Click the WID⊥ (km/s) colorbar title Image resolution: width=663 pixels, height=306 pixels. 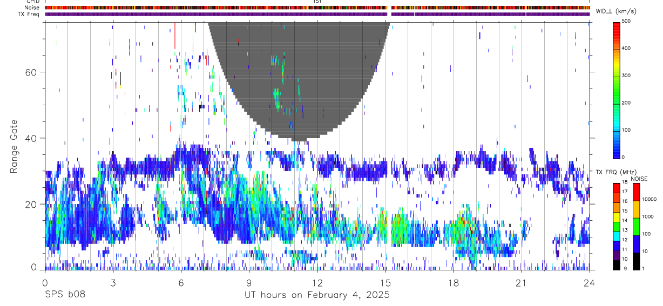click(616, 11)
